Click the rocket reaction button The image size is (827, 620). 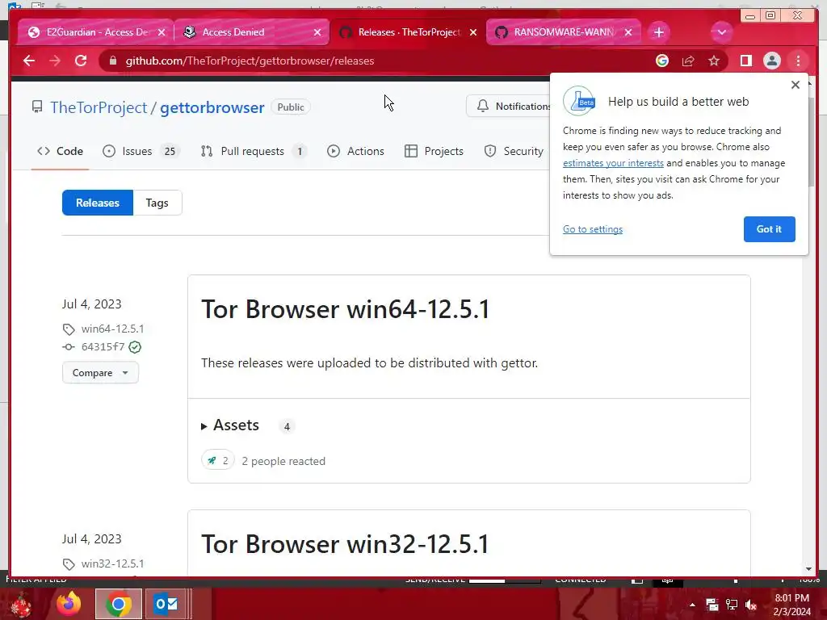tap(218, 461)
